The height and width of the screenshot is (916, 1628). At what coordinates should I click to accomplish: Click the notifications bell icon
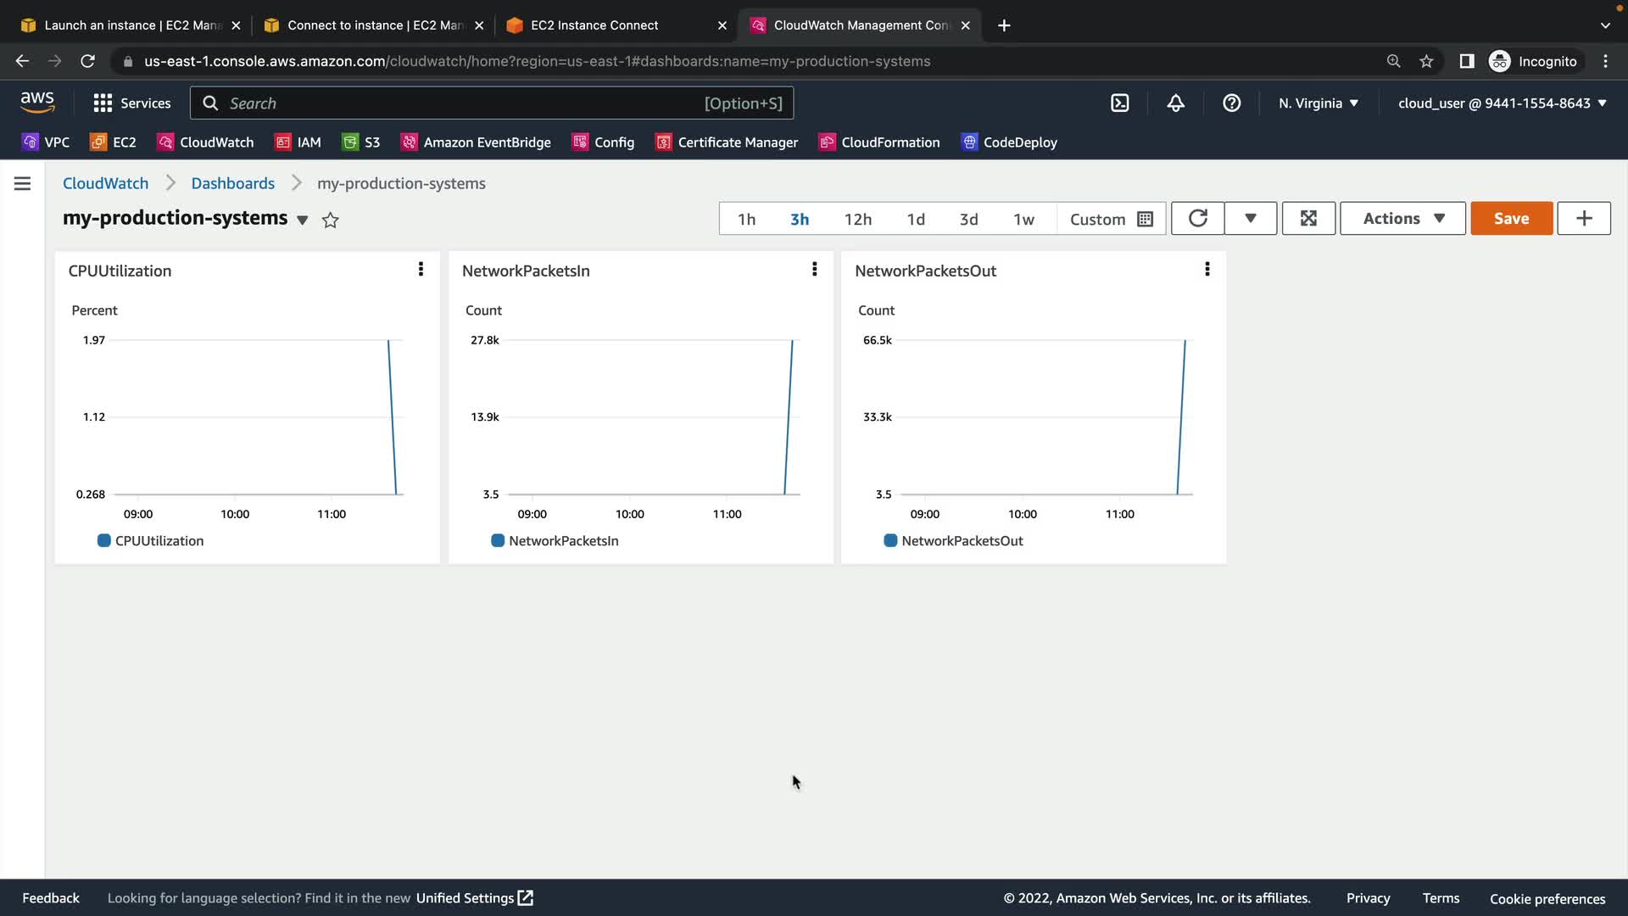coord(1175,103)
